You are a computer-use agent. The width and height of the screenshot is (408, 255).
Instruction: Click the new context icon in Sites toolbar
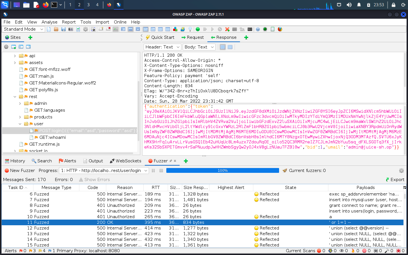pos(14,47)
